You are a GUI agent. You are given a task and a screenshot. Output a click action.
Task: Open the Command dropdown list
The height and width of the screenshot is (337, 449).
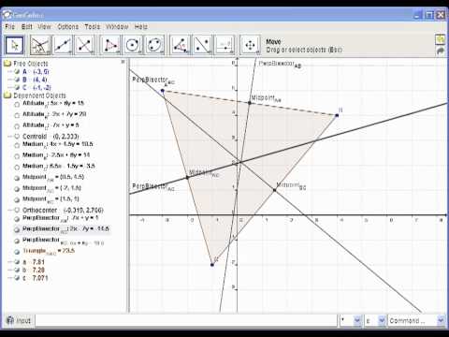[x=441, y=320]
